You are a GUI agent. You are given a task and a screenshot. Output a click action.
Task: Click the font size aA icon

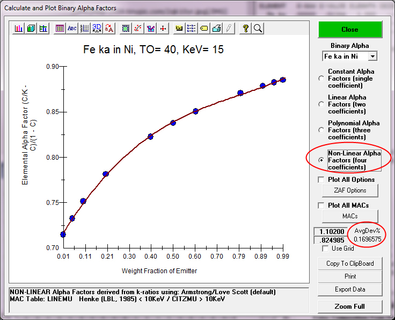pos(109,29)
